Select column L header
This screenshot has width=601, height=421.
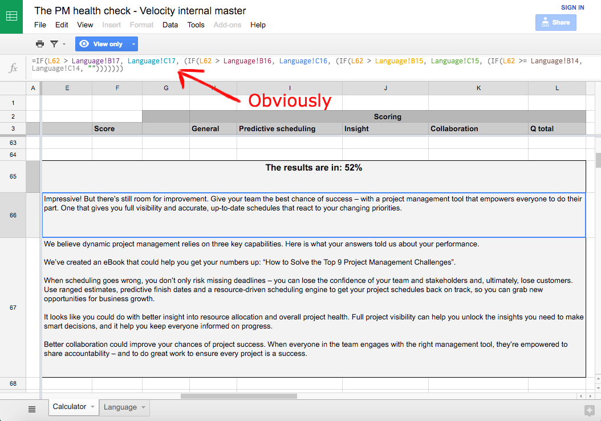click(x=557, y=88)
